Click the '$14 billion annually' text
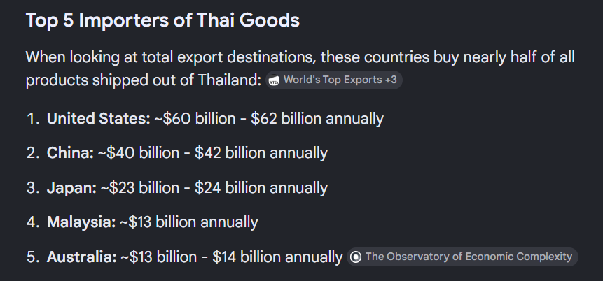Screen dimensions: 603x281 (277, 257)
